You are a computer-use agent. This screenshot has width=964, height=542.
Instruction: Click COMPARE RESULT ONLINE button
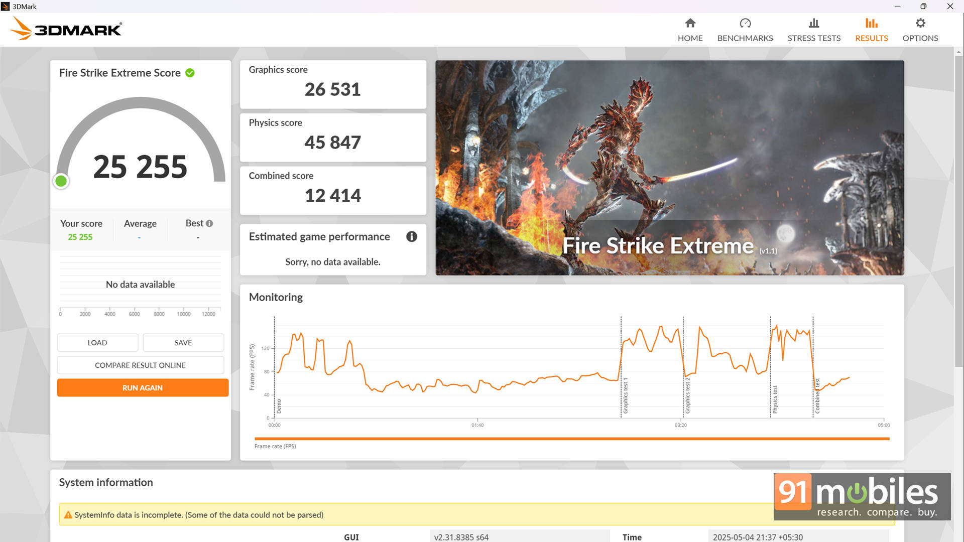point(141,365)
